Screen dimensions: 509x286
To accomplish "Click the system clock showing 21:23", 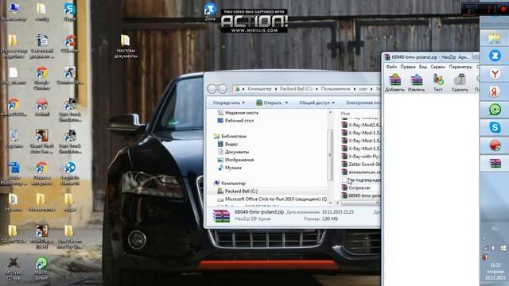I will coord(495,265).
